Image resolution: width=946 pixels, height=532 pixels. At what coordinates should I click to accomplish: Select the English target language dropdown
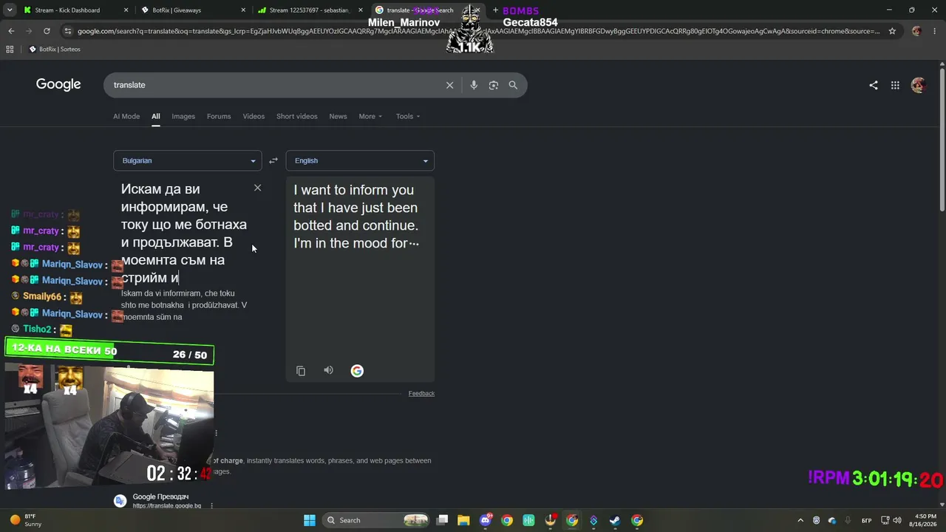click(x=360, y=160)
